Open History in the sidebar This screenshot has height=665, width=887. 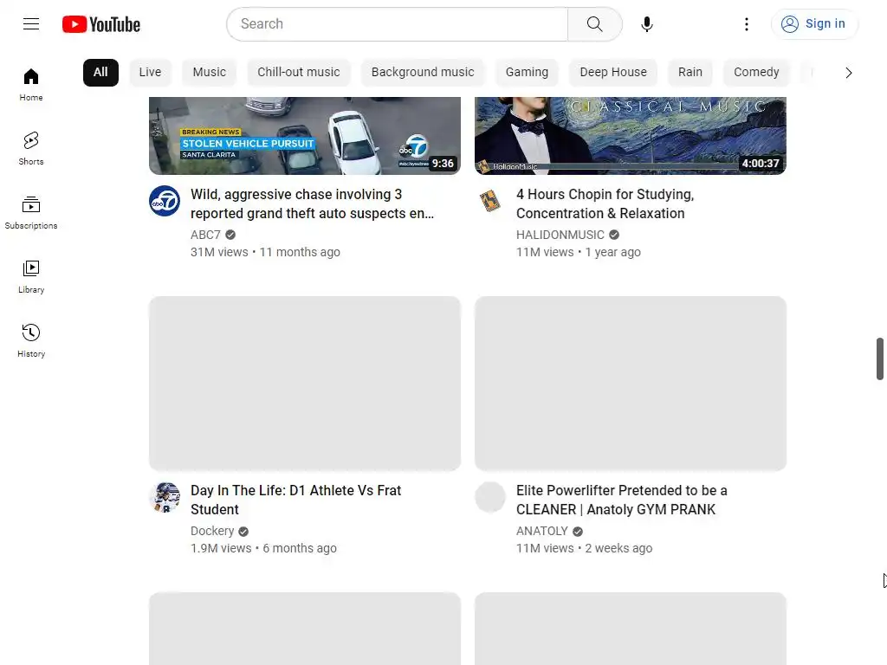coord(31,341)
